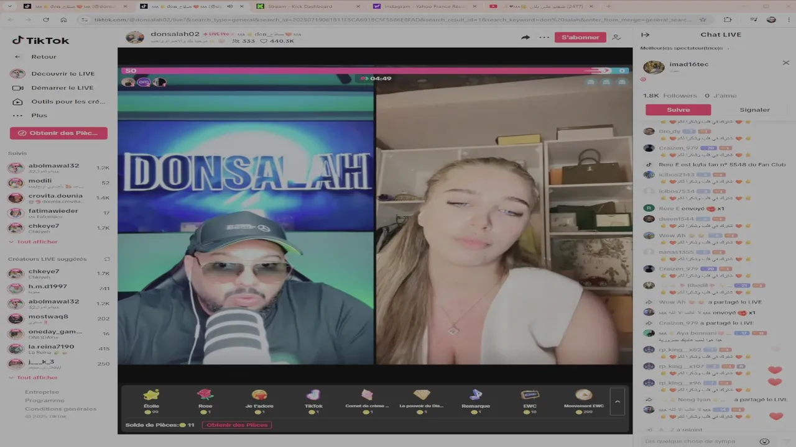
Task: Mute the playing TikTok tab's speaker
Action: coord(229,6)
